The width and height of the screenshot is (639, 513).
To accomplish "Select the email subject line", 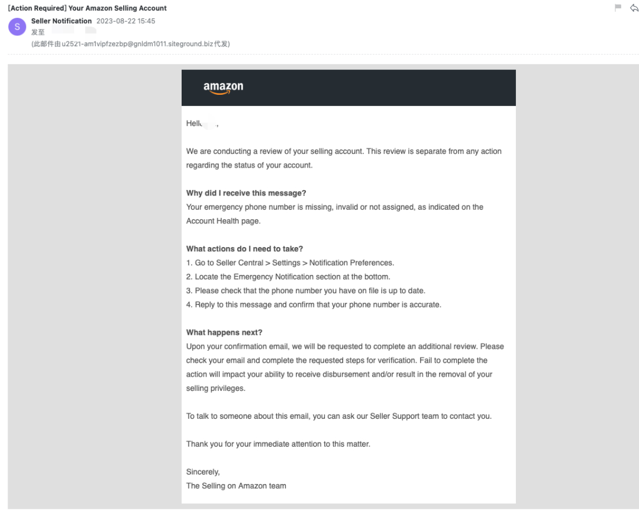I will [x=88, y=8].
